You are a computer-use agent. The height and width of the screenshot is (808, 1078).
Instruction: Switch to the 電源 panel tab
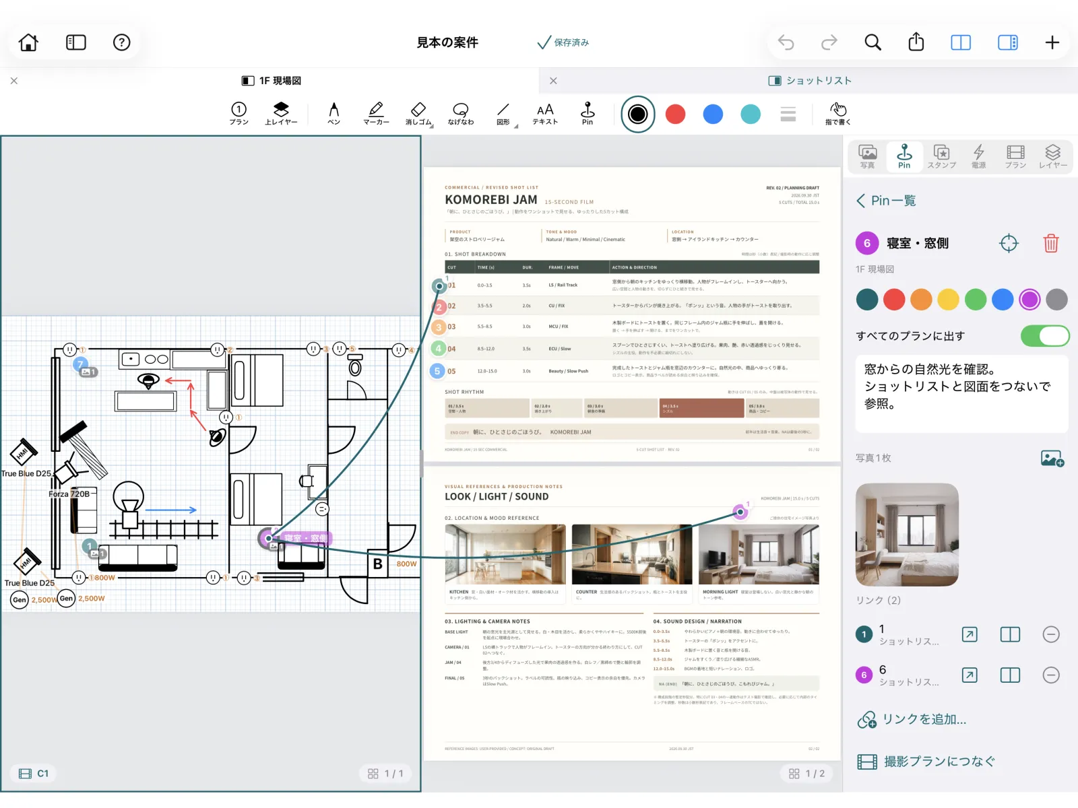(978, 156)
